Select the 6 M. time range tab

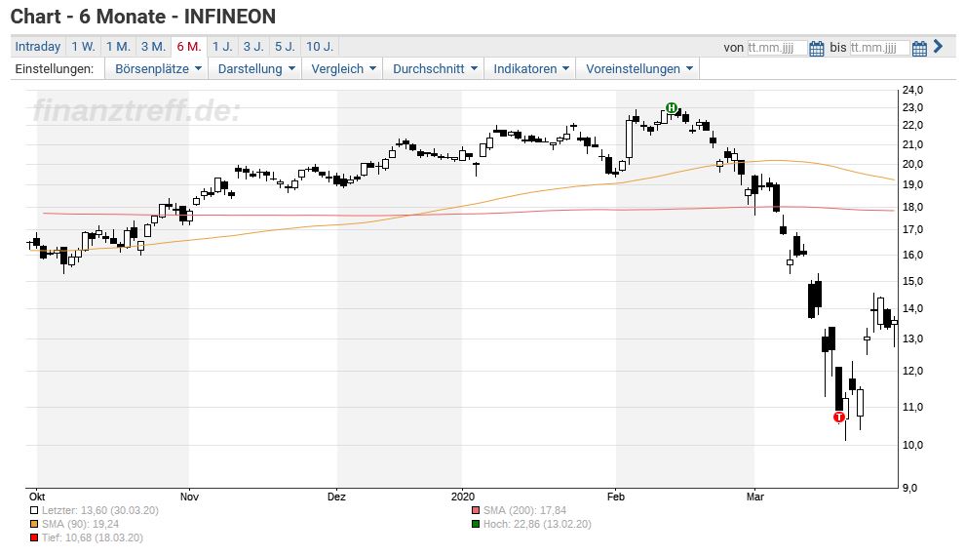point(189,46)
